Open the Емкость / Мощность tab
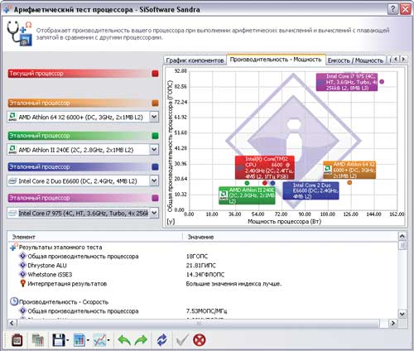The width and height of the screenshot is (414, 351). pos(355,60)
